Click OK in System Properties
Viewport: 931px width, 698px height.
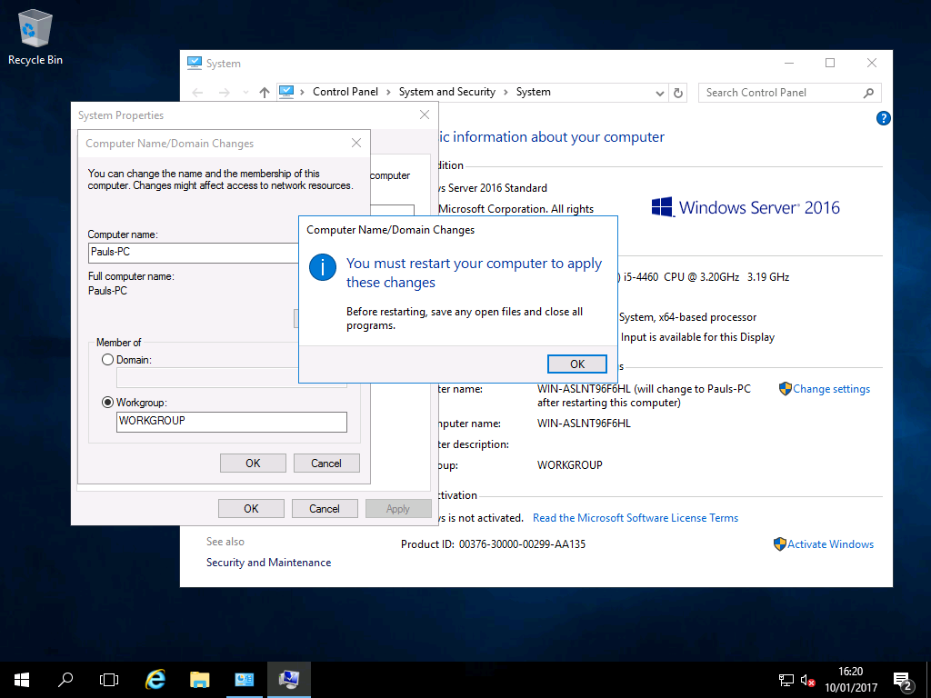(251, 509)
